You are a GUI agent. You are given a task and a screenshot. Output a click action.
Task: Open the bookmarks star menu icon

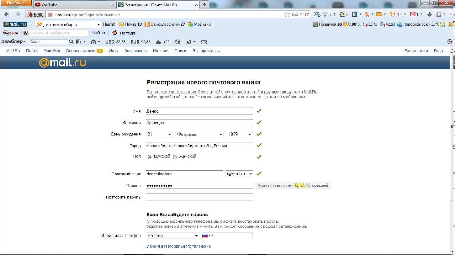coord(439,15)
